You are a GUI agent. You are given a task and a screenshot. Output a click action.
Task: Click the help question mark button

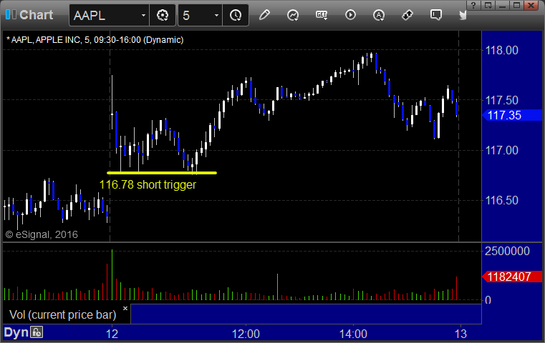(x=473, y=5)
